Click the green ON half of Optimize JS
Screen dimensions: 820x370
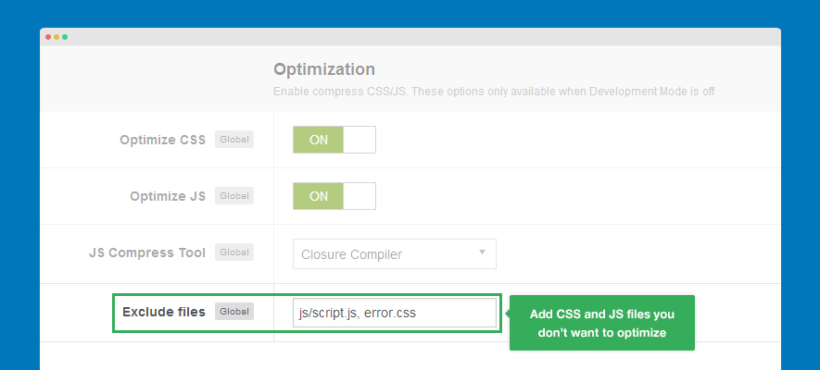(318, 196)
